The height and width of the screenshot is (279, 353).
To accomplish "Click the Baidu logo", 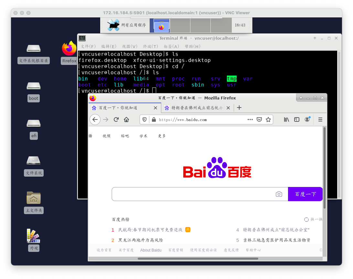I will [217, 168].
